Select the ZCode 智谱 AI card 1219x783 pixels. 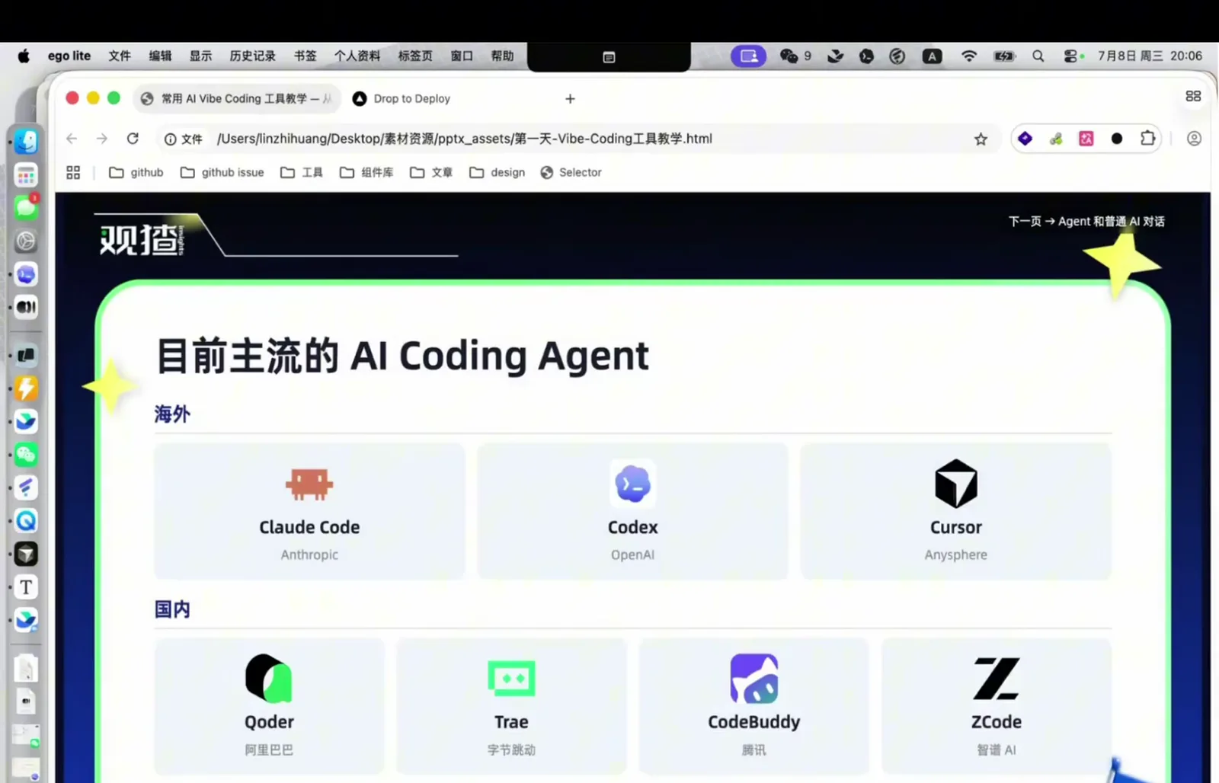[x=997, y=706]
